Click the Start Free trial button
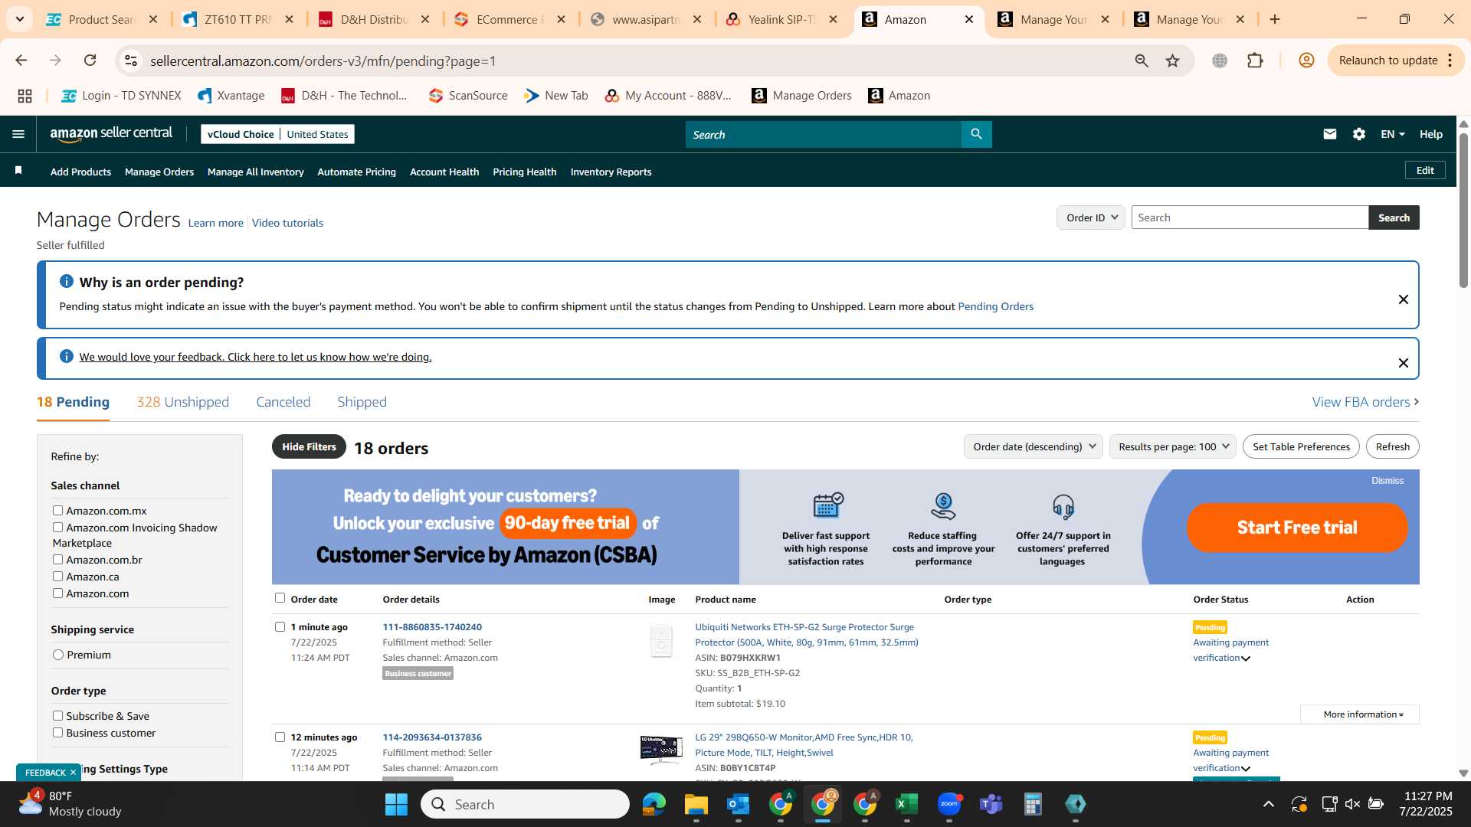This screenshot has width=1471, height=827. point(1297,527)
